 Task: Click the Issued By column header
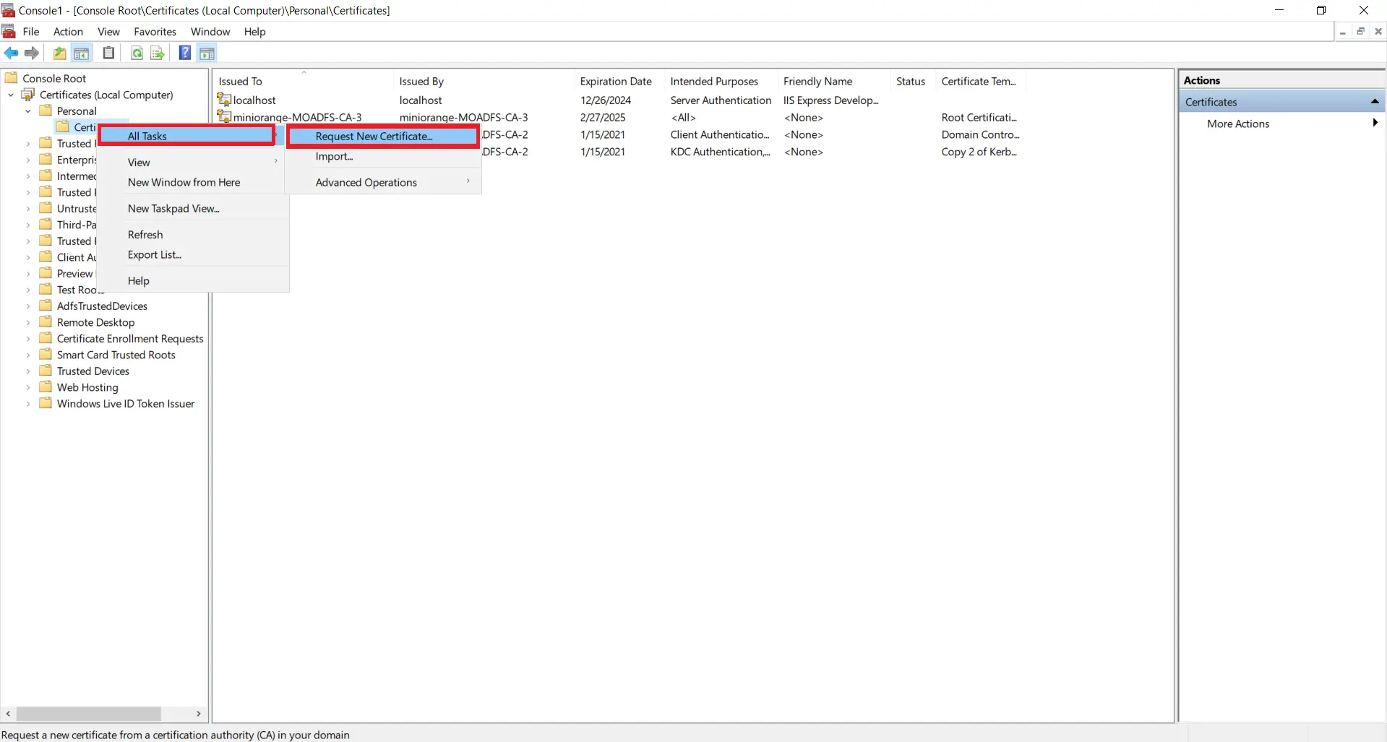[422, 81]
